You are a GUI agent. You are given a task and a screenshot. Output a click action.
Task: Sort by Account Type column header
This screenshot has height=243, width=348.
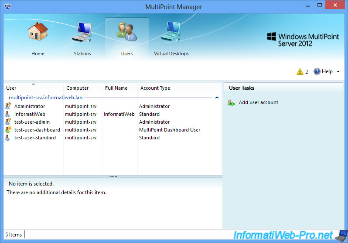(155, 88)
